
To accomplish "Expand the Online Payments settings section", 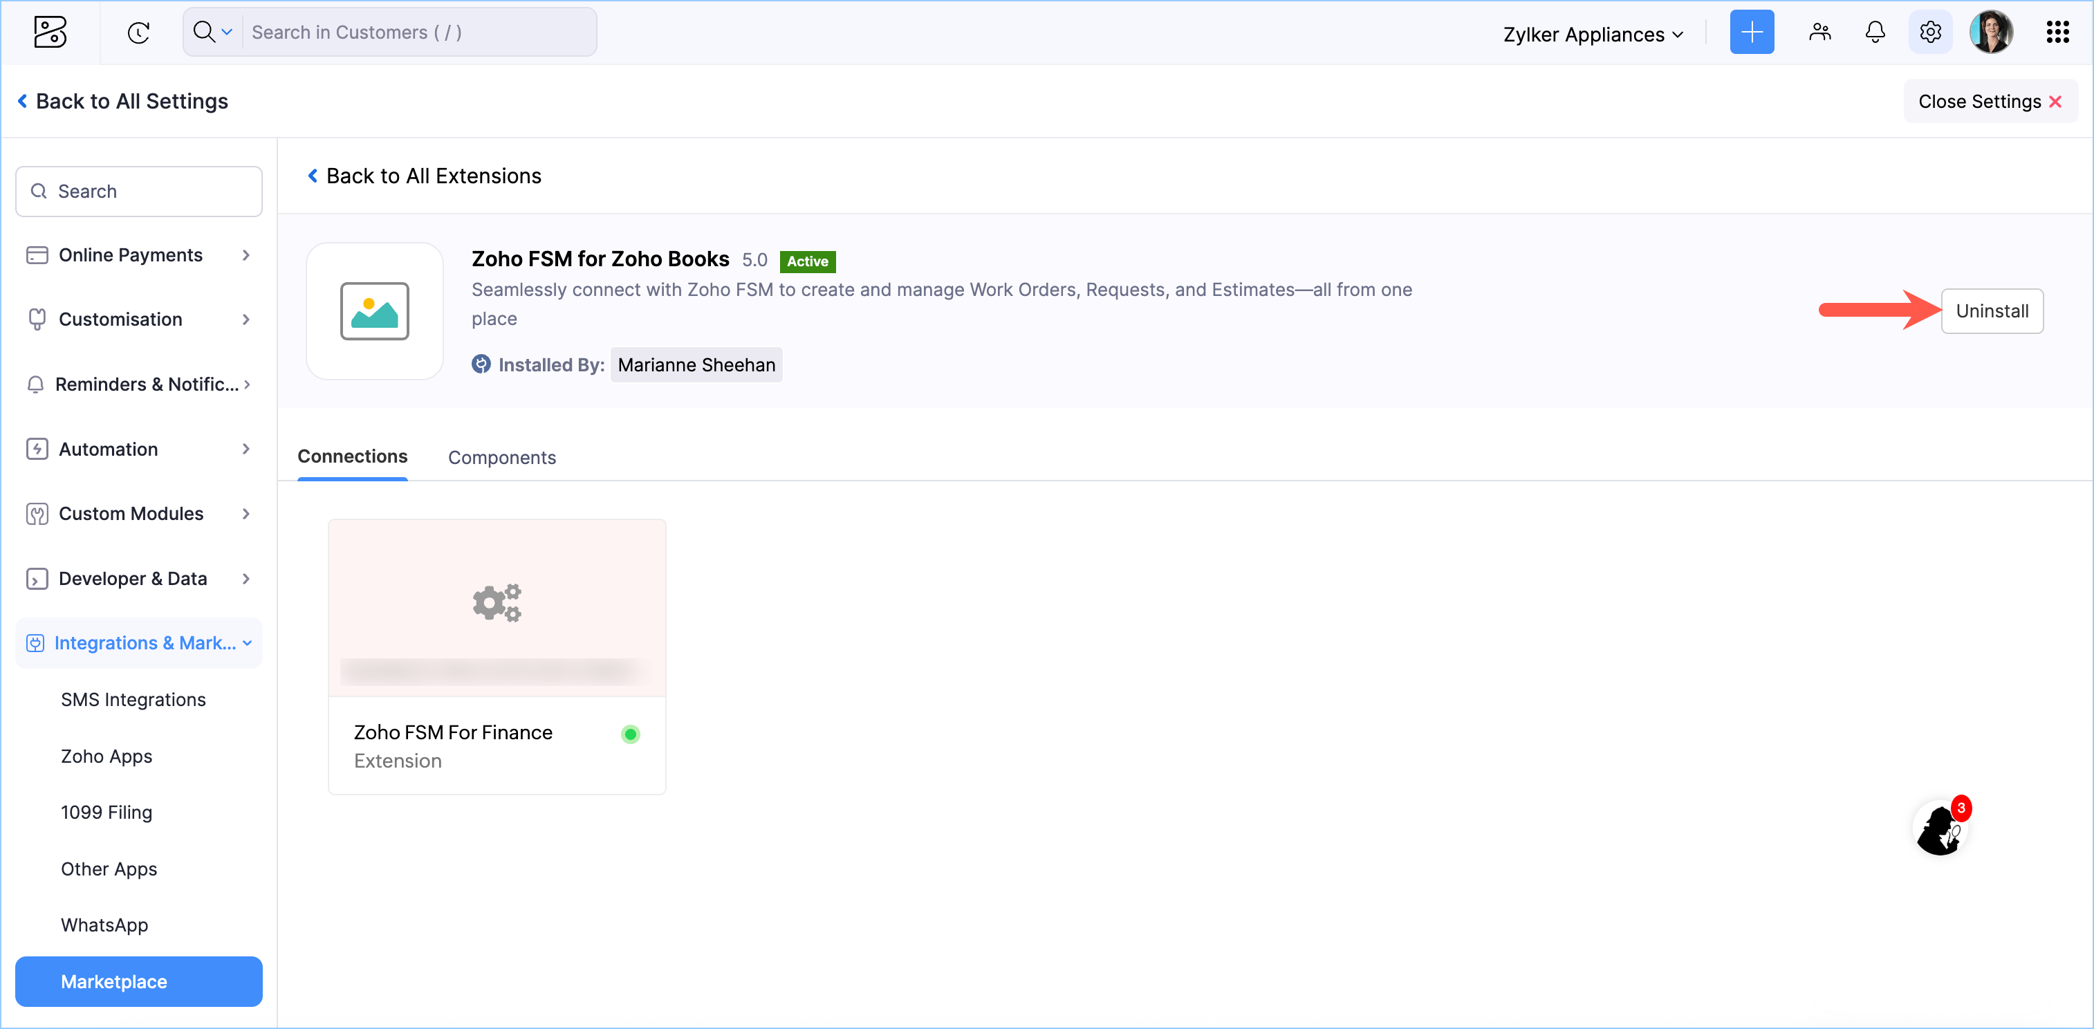I will pos(139,255).
